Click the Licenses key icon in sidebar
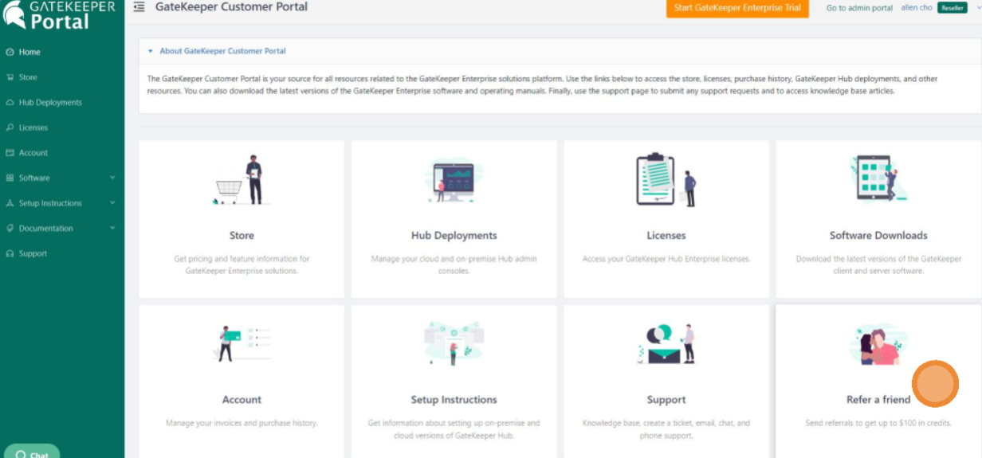Image resolution: width=982 pixels, height=458 pixels. click(x=10, y=127)
